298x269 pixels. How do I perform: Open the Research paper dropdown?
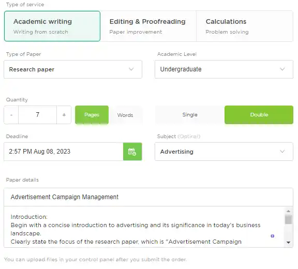(73, 69)
